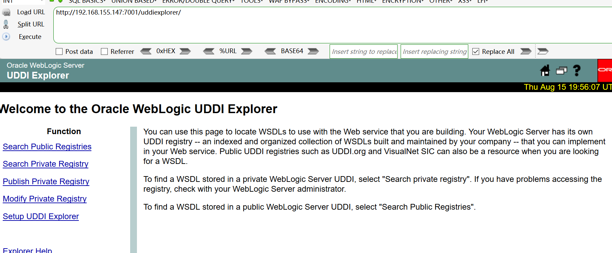Click the 'UDDI Explorer' banner title
Image resolution: width=612 pixels, height=253 pixels.
tap(38, 76)
